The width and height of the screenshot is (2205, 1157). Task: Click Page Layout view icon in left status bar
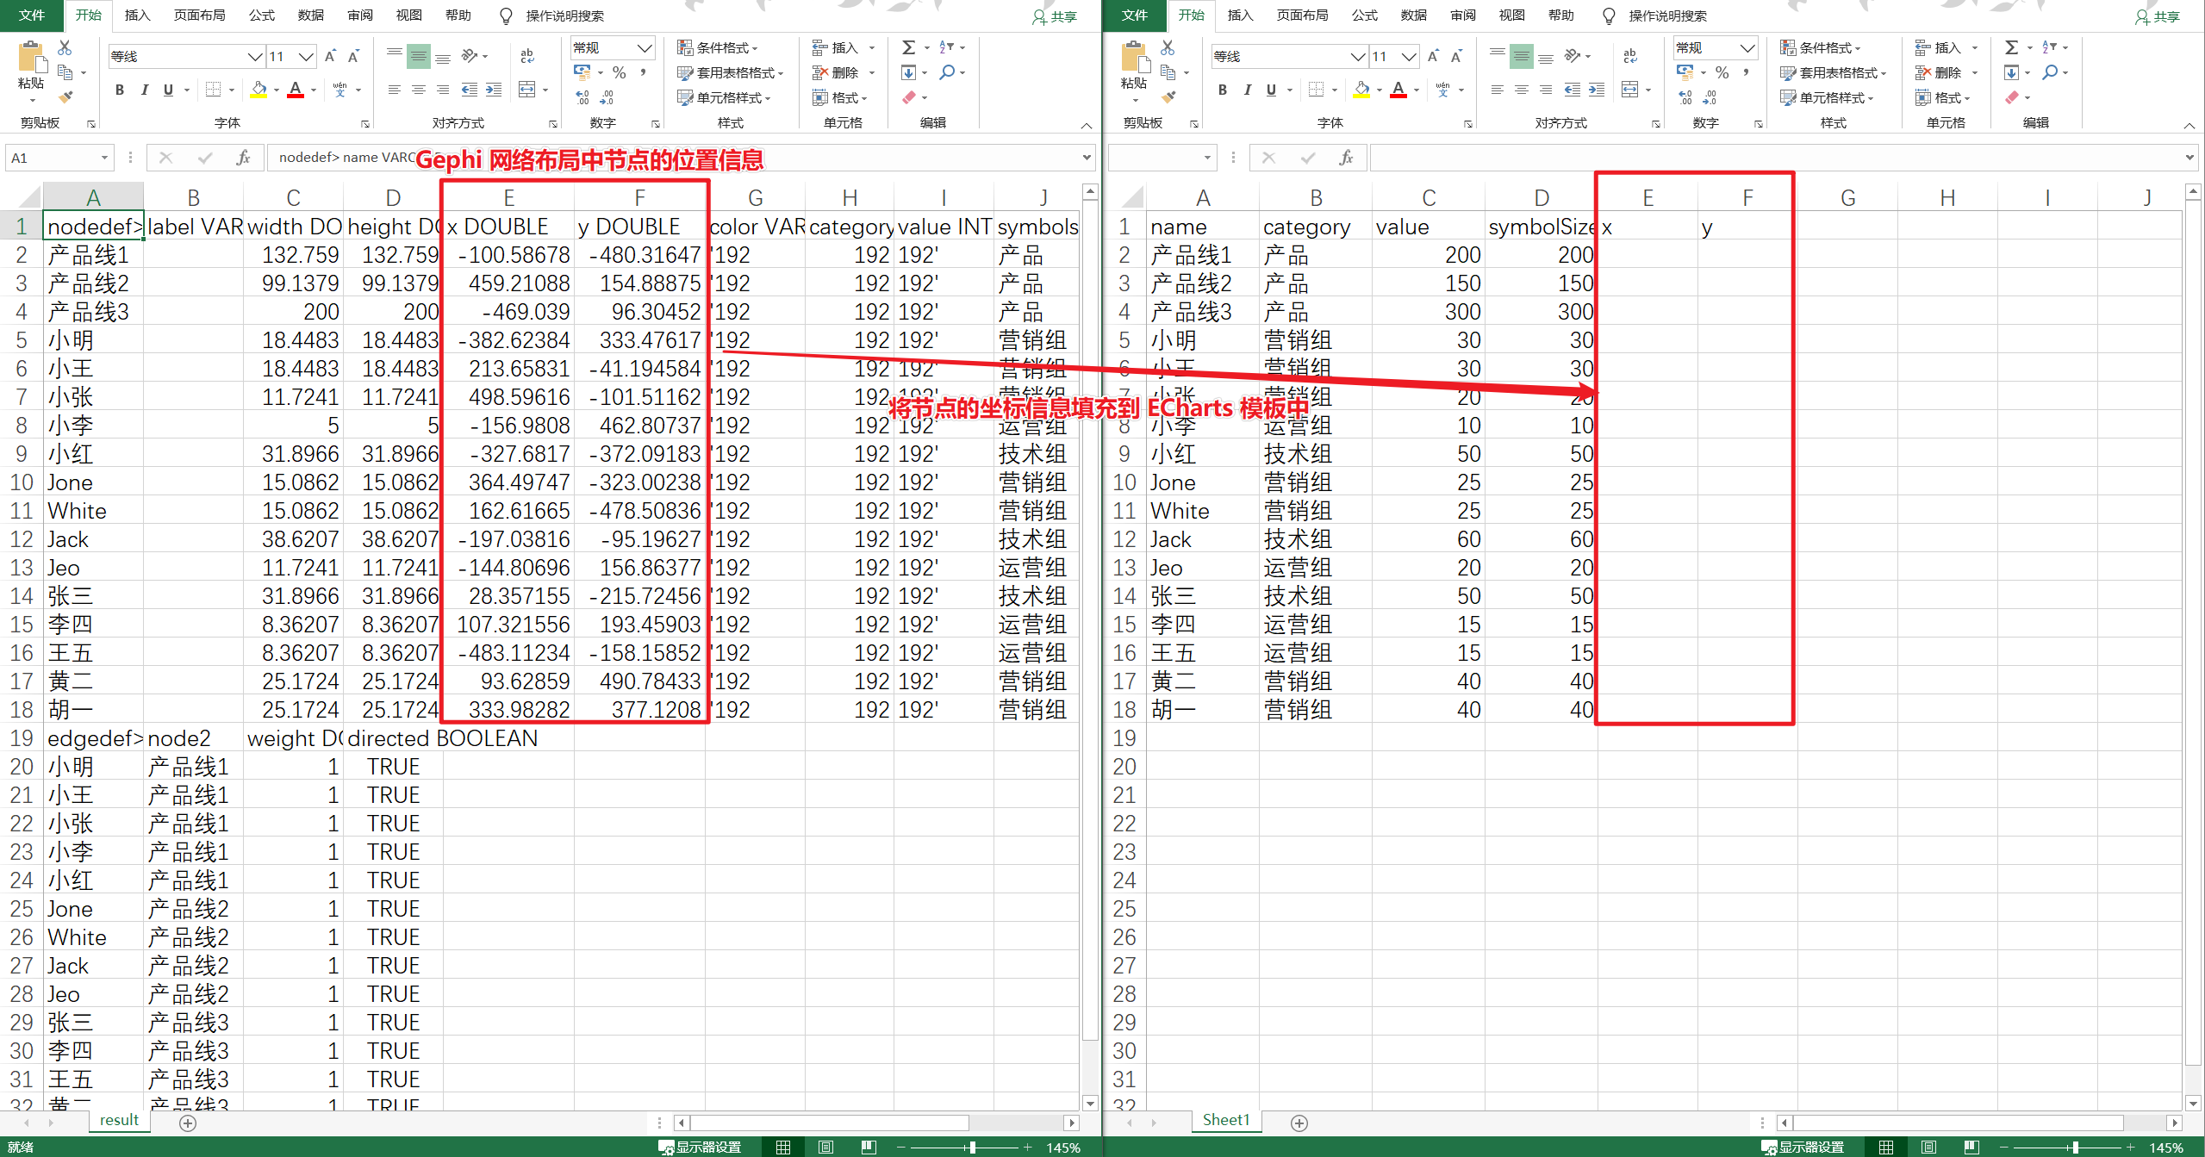coord(825,1147)
